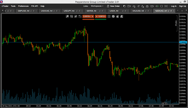Open the cTrader menu

pos(5,6)
